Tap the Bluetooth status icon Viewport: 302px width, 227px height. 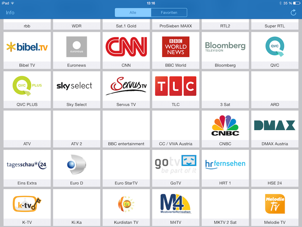coord(281,3)
